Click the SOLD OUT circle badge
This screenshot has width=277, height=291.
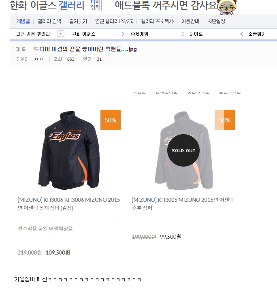pos(183,150)
